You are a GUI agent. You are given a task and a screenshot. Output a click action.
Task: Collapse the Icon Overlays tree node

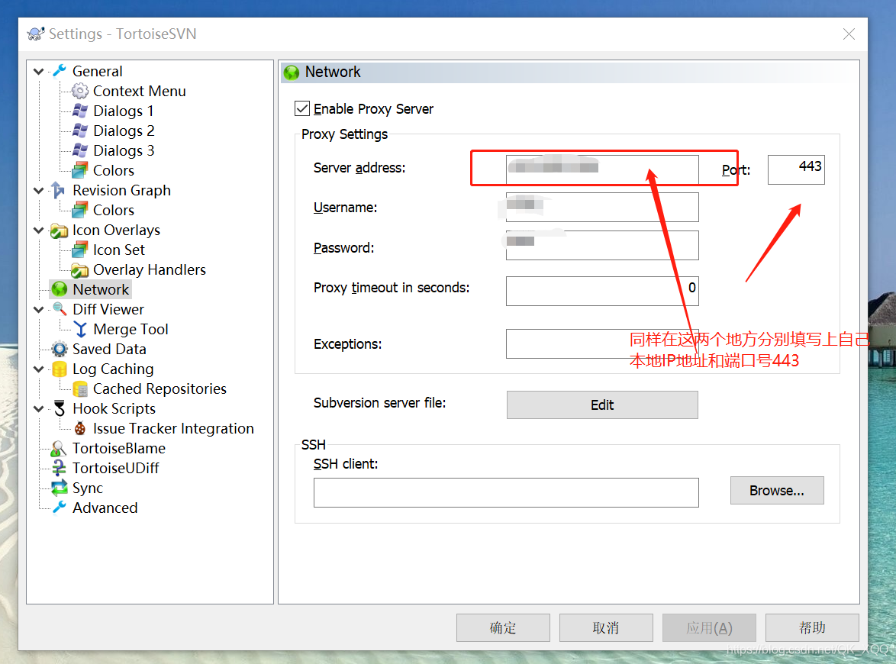point(39,230)
